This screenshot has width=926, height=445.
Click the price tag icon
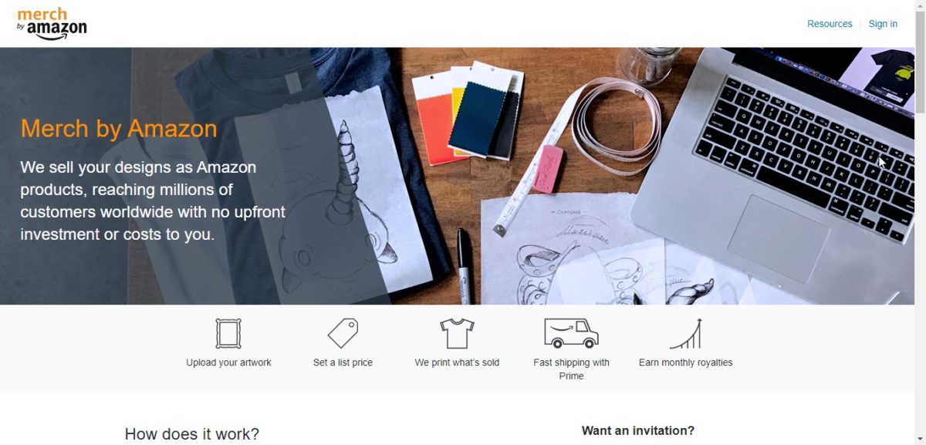[343, 333]
